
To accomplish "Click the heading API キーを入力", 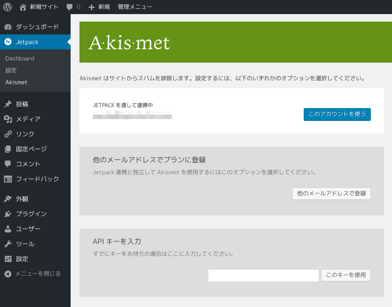I will click(x=117, y=241).
